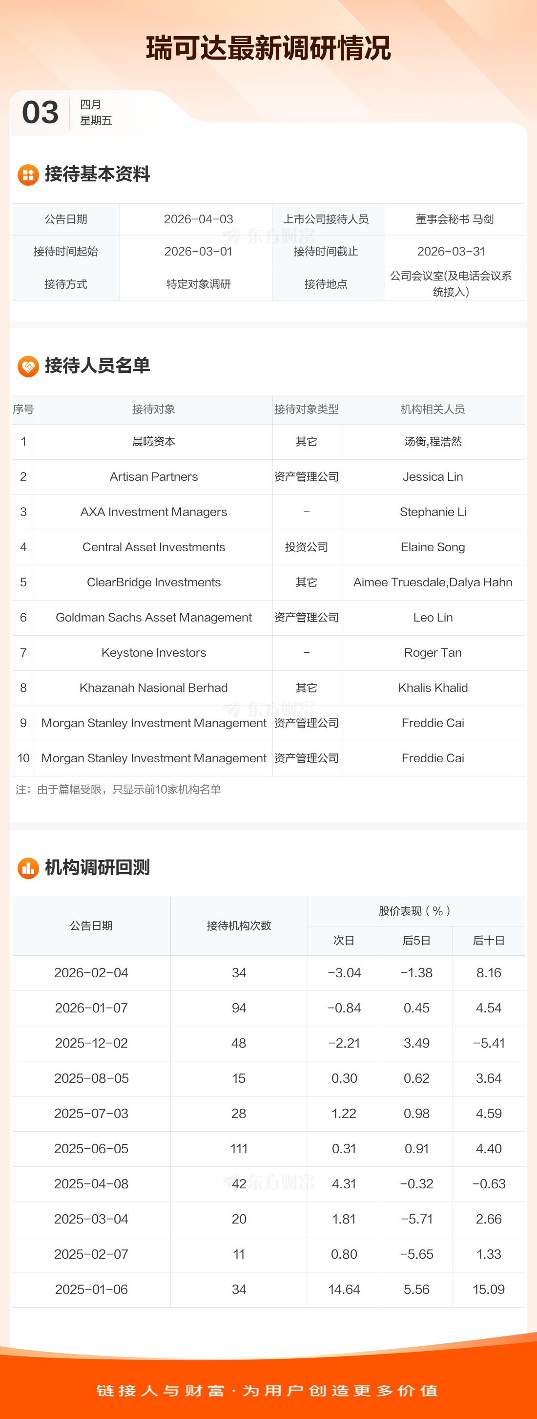Click the 后5日 column header
This screenshot has height=1419, width=537.
tap(416, 941)
